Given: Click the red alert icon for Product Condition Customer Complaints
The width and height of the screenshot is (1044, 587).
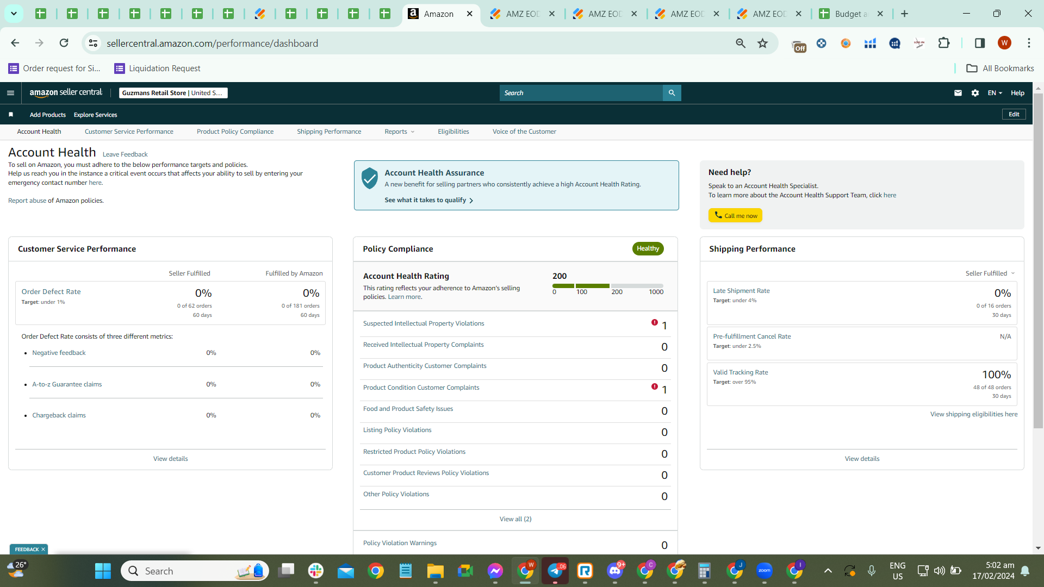Looking at the screenshot, I should [655, 386].
